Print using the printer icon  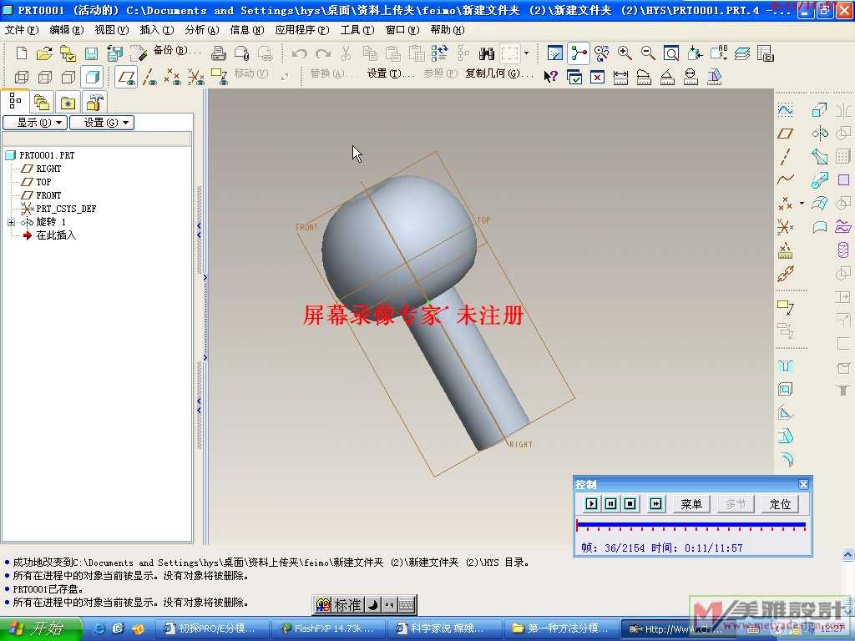point(219,53)
